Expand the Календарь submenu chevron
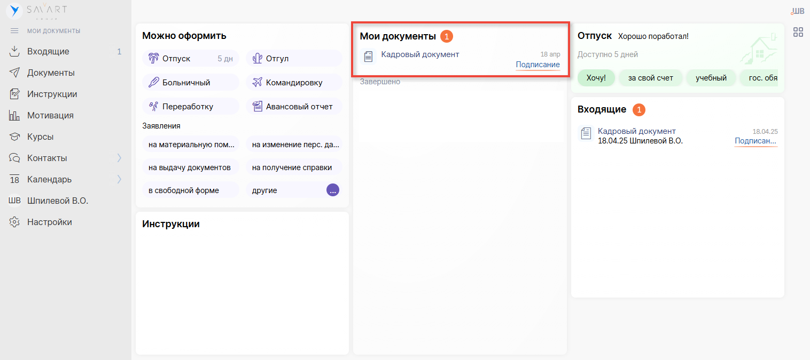 (119, 180)
